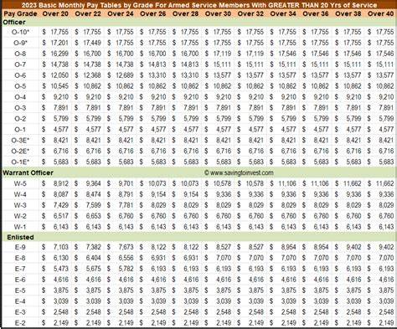Select the "E-9" pay grade row label
Screen dimensions: 397x329
[x=20, y=248]
